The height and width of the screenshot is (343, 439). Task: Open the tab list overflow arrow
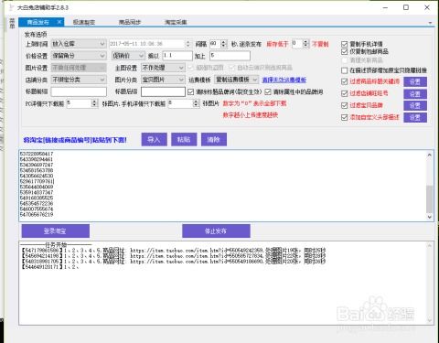(x=430, y=23)
